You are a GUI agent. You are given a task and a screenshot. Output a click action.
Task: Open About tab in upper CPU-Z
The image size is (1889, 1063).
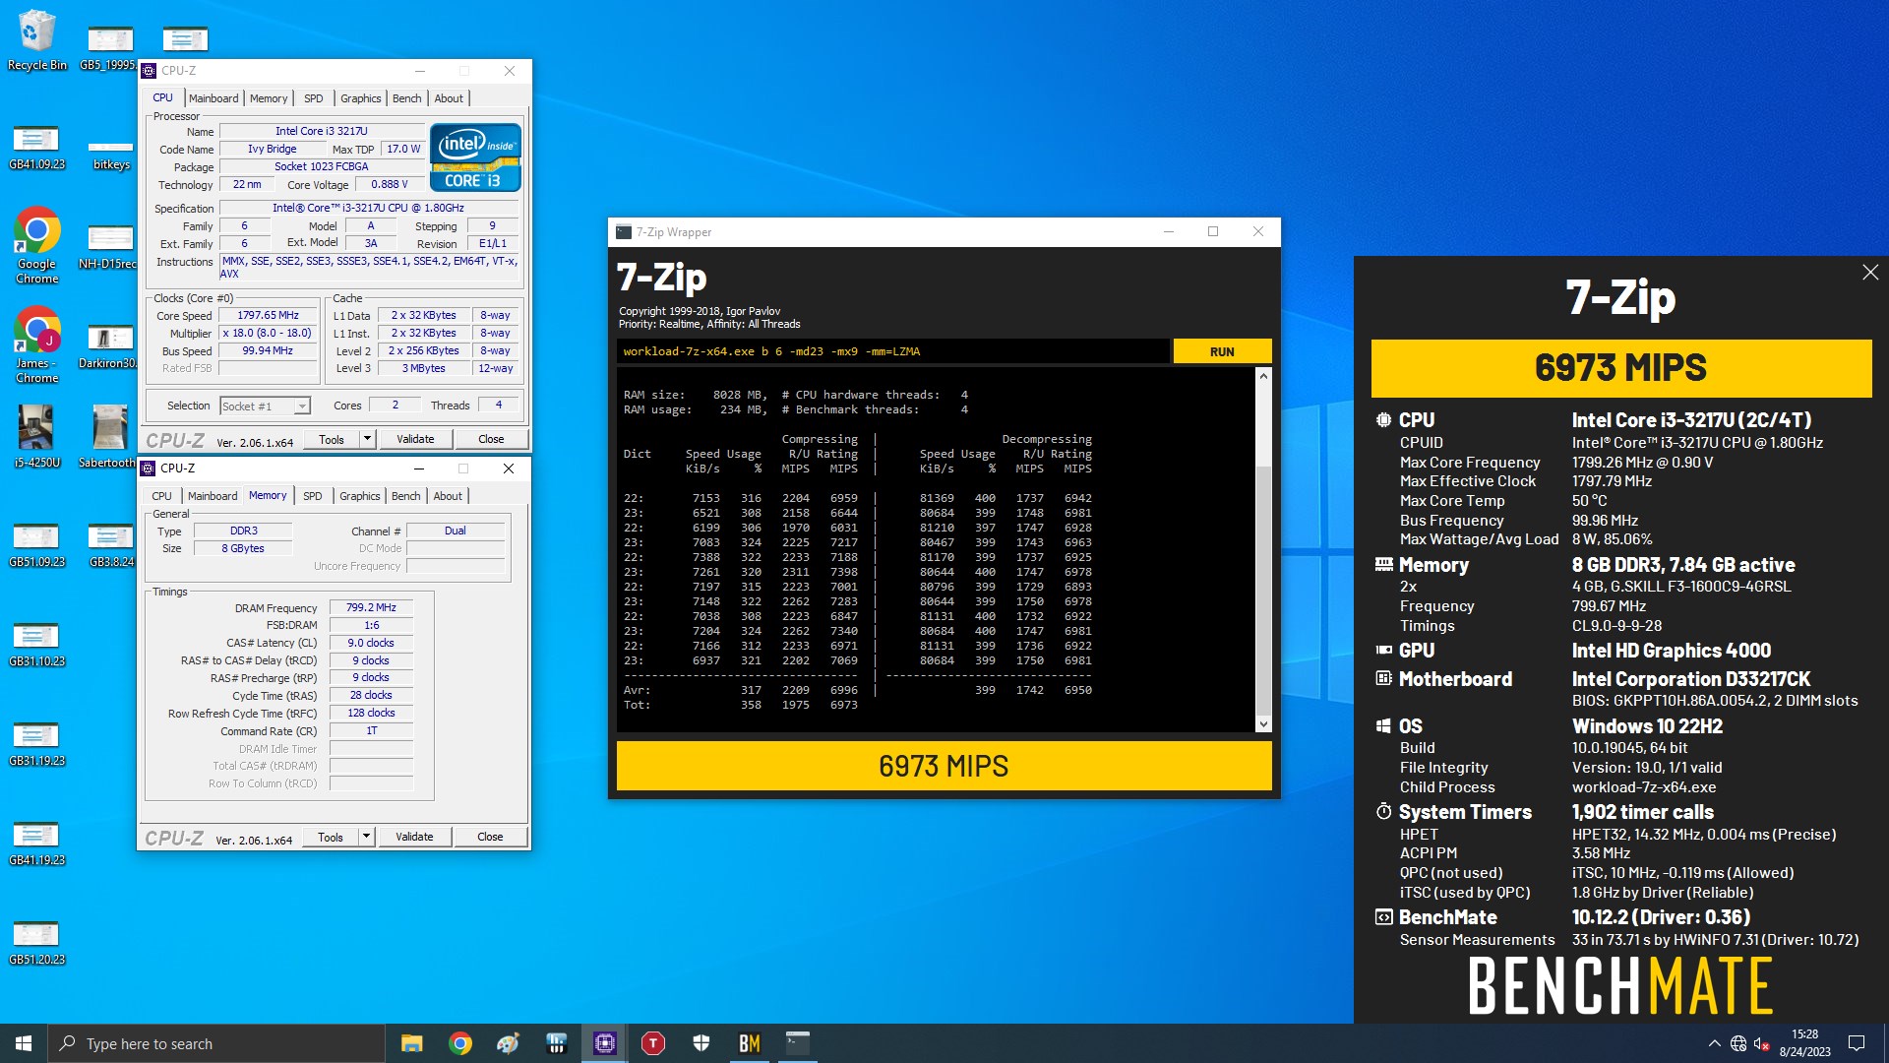449,98
